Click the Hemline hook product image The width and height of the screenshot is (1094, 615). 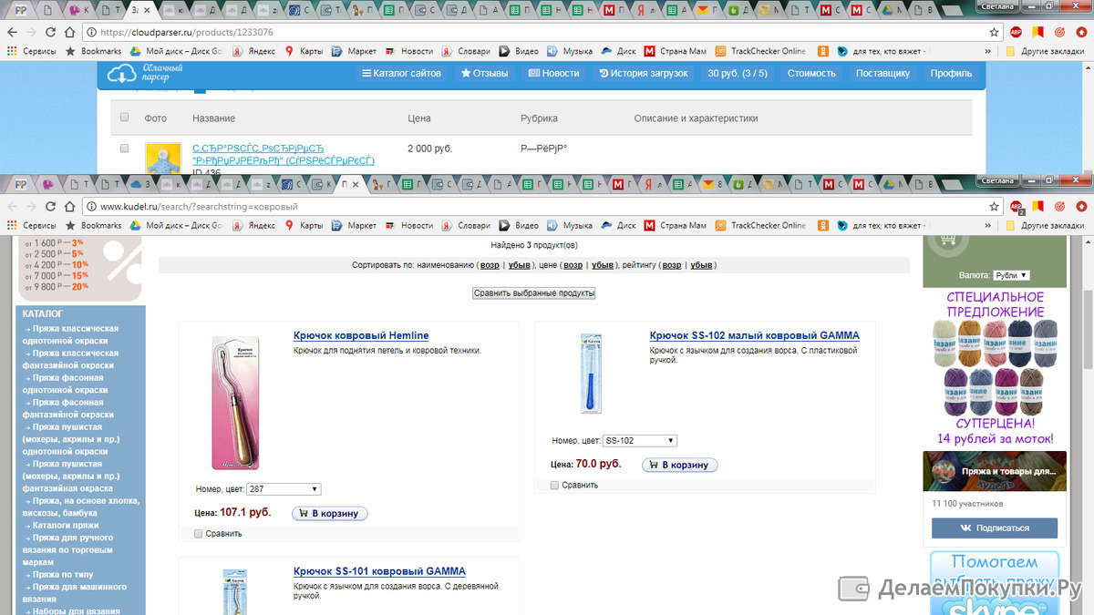point(236,402)
